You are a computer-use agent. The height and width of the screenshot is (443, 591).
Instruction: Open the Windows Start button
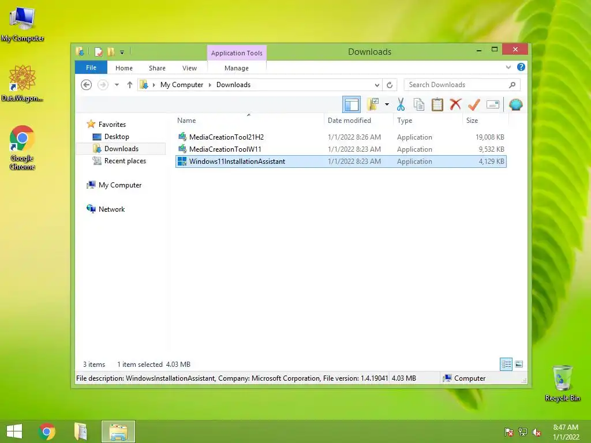[14, 431]
